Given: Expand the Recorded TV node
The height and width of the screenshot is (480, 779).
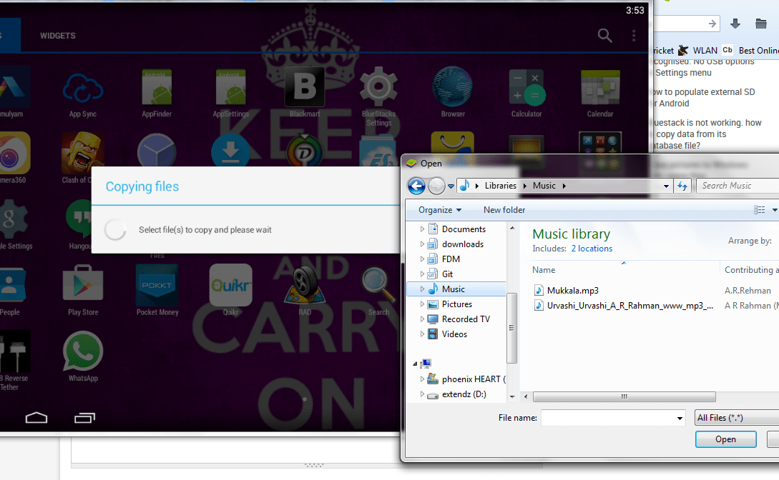Looking at the screenshot, I should 422,319.
